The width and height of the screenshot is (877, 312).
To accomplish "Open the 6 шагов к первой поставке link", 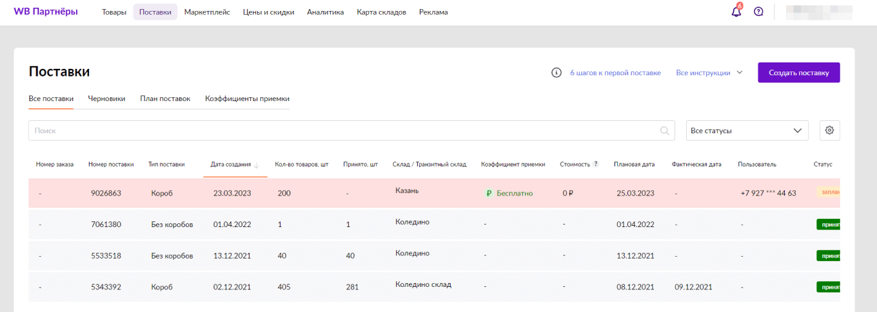I will [615, 73].
